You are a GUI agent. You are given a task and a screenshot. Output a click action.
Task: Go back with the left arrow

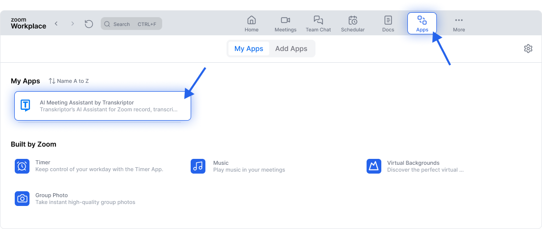(x=57, y=24)
